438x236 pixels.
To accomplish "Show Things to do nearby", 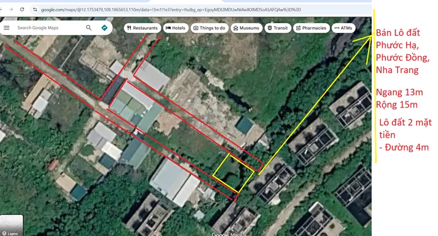I will coord(209,28).
